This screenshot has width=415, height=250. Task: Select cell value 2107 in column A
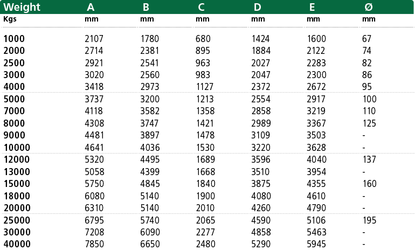(x=94, y=39)
